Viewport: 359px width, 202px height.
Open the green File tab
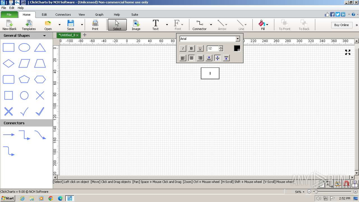(9, 15)
